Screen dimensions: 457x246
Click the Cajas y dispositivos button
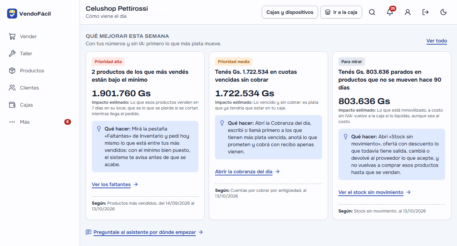(290, 12)
